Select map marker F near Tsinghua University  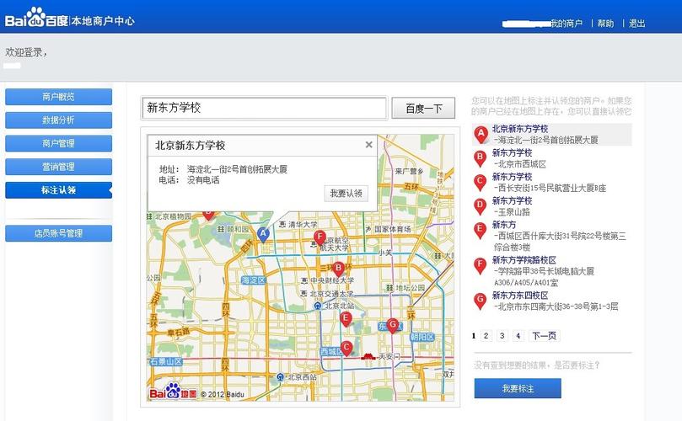[x=320, y=237]
